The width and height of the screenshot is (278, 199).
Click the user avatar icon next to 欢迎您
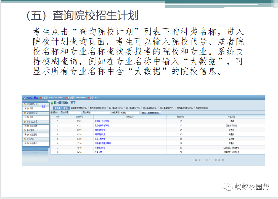click(24, 98)
